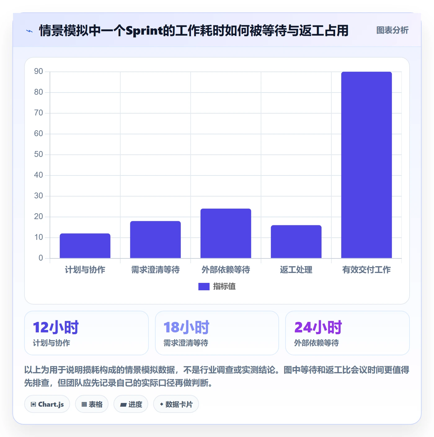This screenshot has width=434, height=437.
Task: Click the 表格 tag chip
Action: pyautogui.click(x=92, y=404)
